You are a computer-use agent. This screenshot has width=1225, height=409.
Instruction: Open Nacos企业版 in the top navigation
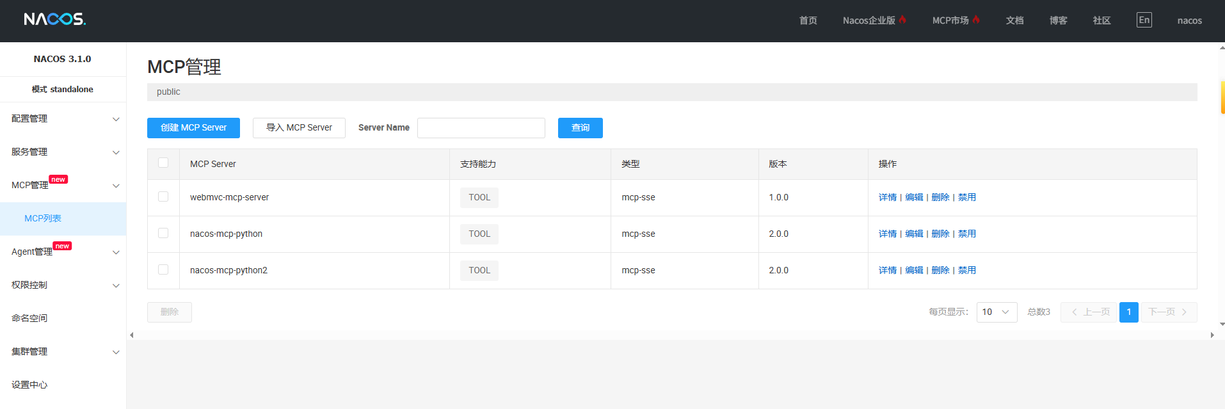(x=869, y=20)
